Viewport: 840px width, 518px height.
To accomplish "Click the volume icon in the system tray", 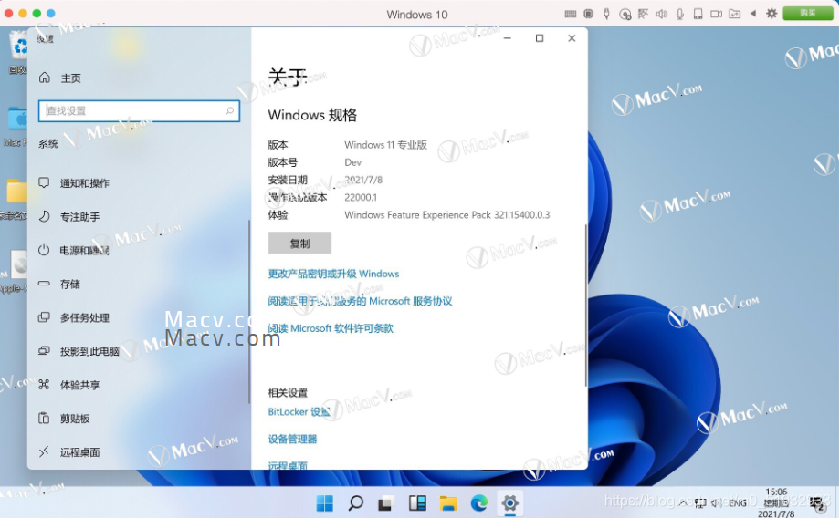I will 716,503.
